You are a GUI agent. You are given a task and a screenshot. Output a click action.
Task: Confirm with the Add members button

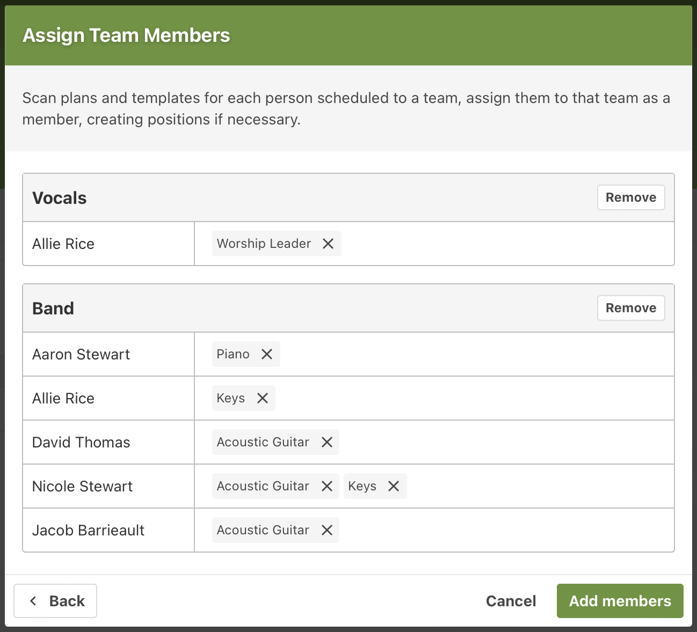[x=620, y=601]
